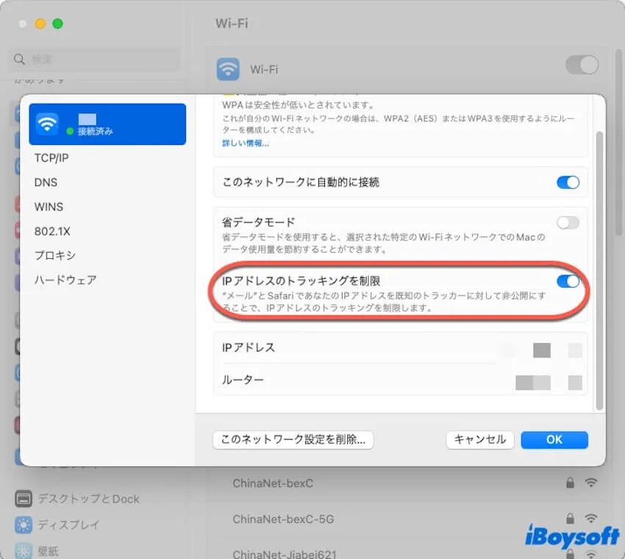Image resolution: width=625 pixels, height=559 pixels.
Task: Disable IPアドレスのトラッキングを制限 switch
Action: click(568, 281)
